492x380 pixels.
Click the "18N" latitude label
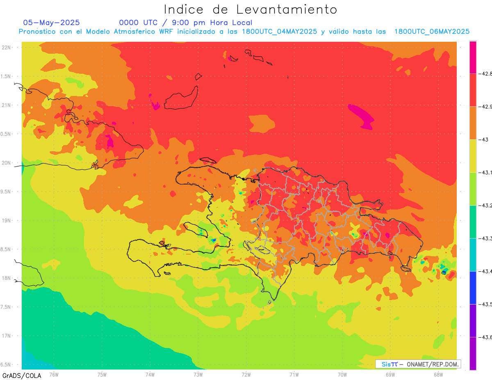[6, 278]
